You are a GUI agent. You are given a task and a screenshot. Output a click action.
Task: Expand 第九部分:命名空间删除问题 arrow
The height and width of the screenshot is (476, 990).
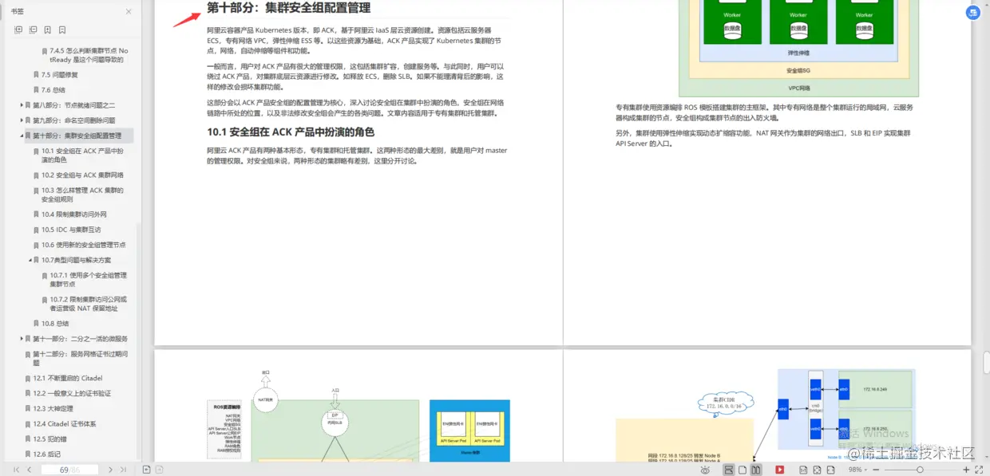pyautogui.click(x=22, y=120)
